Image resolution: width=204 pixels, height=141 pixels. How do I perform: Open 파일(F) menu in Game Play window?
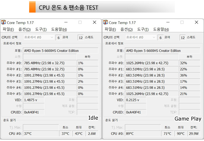click(110, 29)
